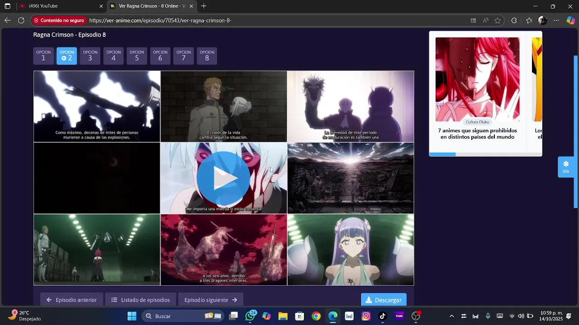The height and width of the screenshot is (325, 579).
Task: Click the page vertical scrollbar
Action: pos(576,131)
